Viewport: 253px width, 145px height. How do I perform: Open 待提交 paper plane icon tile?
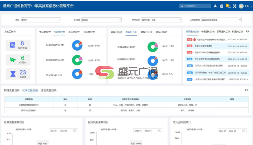13,60
